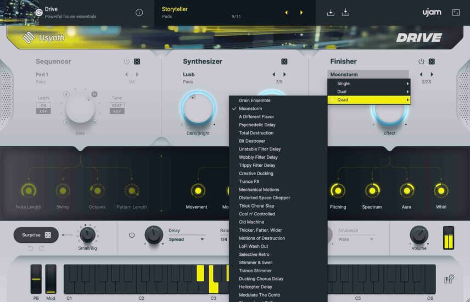The image size is (470, 302).
Task: Click the resize window icon
Action: tap(456, 13)
